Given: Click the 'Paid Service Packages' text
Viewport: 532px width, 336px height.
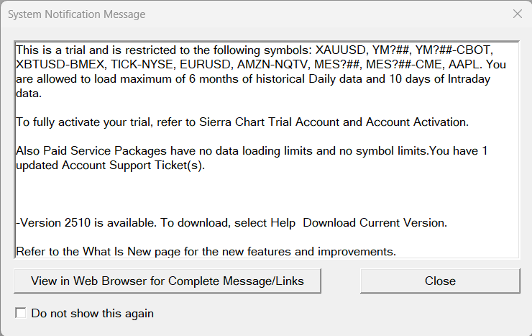Looking at the screenshot, I should [x=104, y=150].
